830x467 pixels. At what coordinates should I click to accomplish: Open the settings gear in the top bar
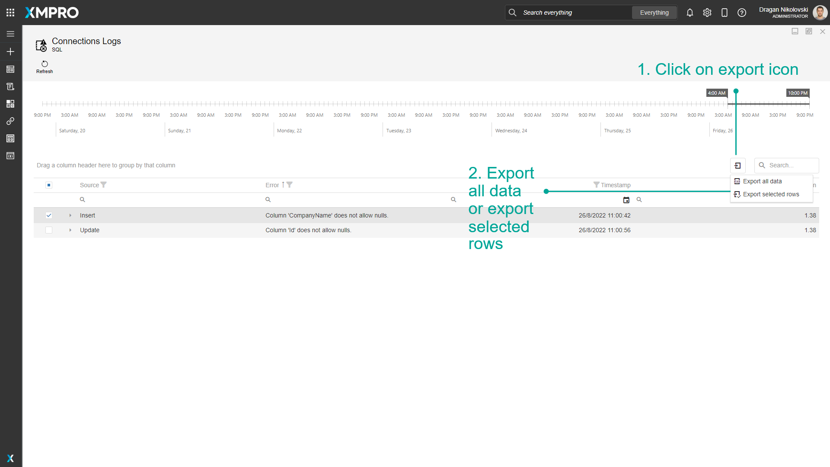pyautogui.click(x=707, y=13)
